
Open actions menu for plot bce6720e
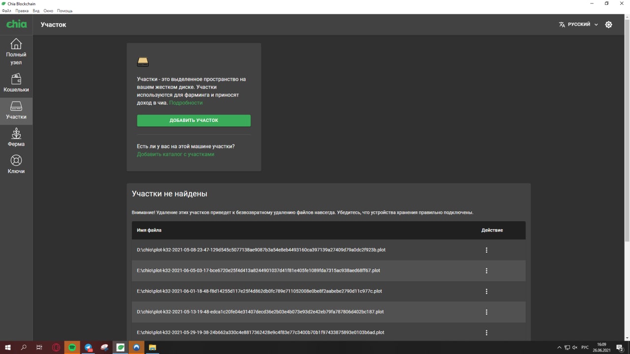[x=486, y=270]
